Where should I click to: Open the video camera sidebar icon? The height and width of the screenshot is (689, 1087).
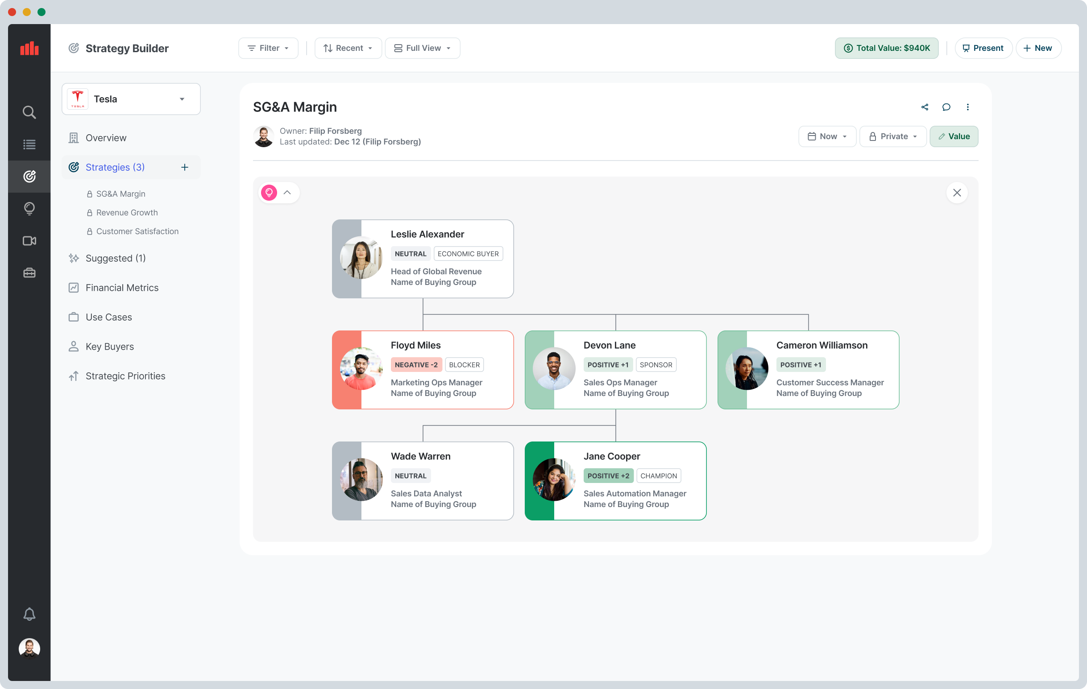[x=29, y=240]
